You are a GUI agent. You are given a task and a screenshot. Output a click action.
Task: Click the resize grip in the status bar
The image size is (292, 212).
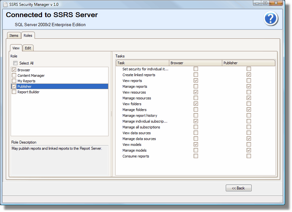281,201
